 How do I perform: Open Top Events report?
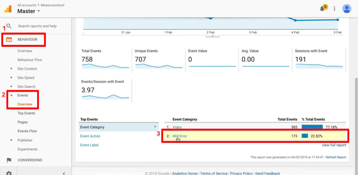[x=26, y=113]
